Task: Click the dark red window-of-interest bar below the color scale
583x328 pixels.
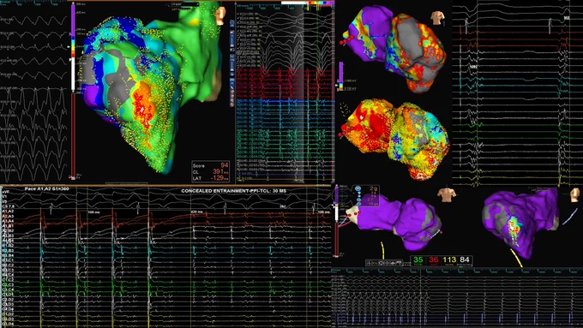Action: pyautogui.click(x=73, y=136)
